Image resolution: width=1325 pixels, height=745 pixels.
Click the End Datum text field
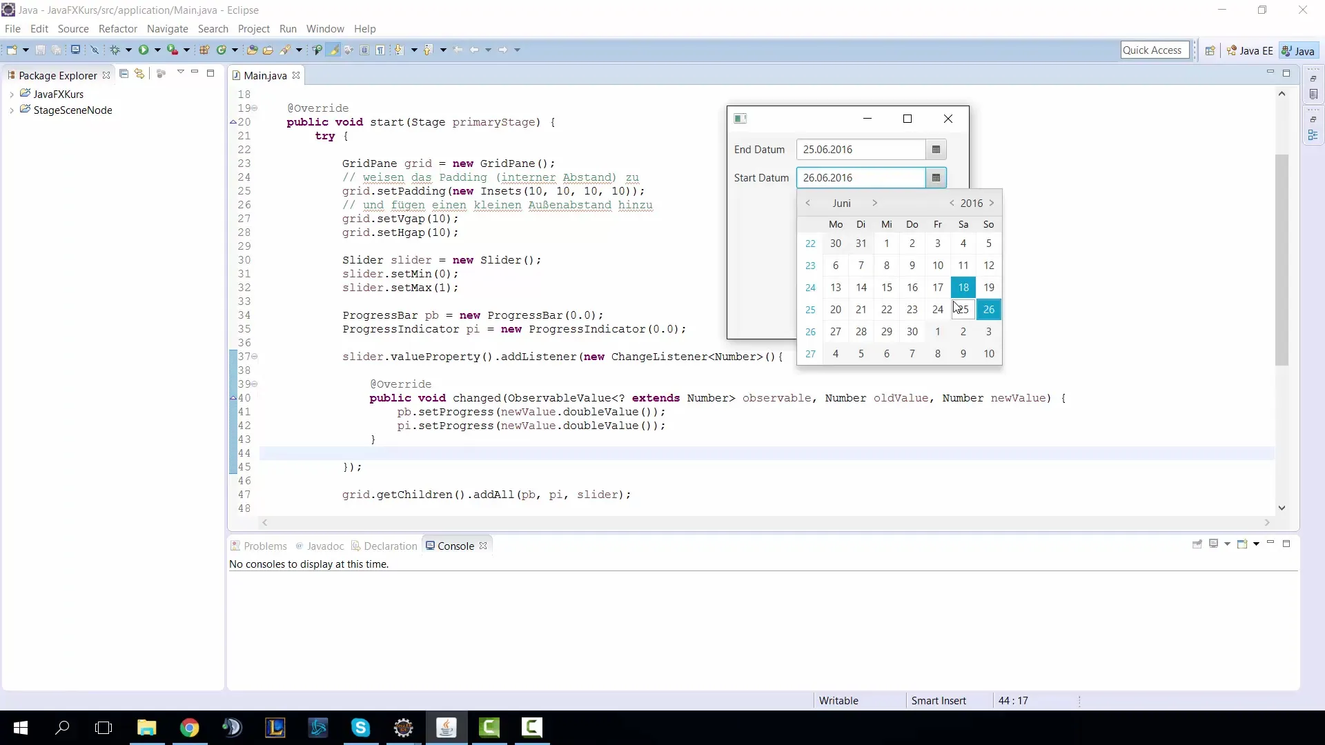pos(861,150)
